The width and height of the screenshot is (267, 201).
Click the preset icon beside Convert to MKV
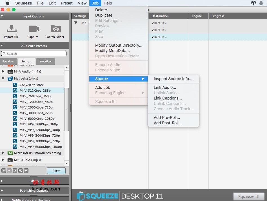15,85
